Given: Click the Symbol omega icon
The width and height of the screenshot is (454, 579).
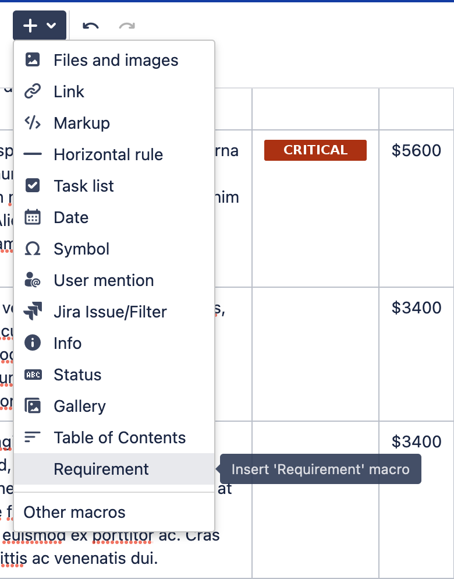Looking at the screenshot, I should [33, 249].
